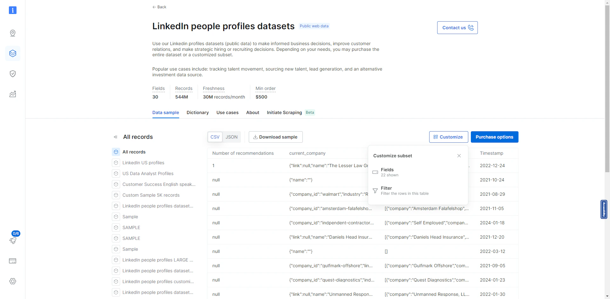Click Download sample button
This screenshot has width=610, height=299.
tap(275, 137)
